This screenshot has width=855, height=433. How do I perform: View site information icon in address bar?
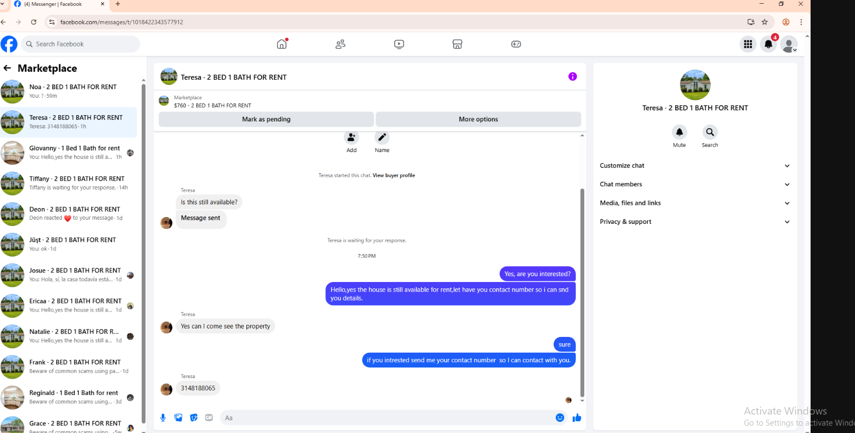51,22
